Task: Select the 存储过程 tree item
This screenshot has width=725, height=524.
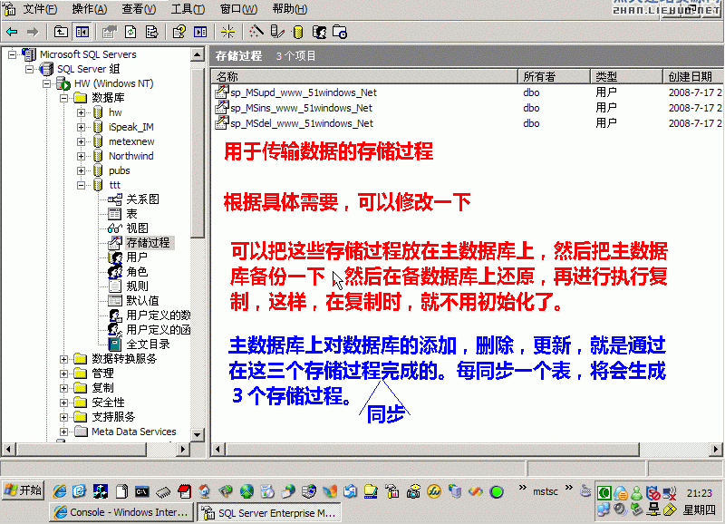Action: 148,243
